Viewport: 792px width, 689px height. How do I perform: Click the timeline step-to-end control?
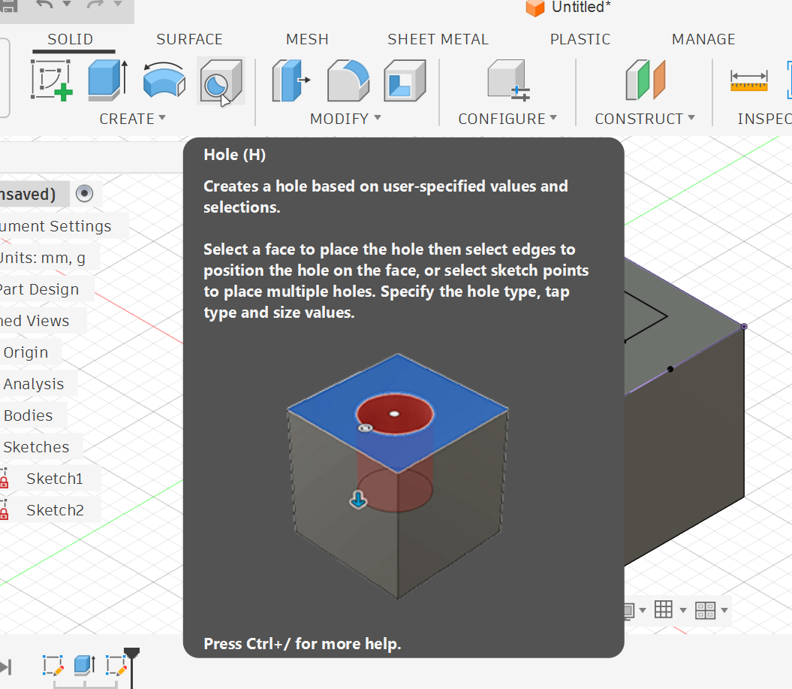click(x=5, y=666)
